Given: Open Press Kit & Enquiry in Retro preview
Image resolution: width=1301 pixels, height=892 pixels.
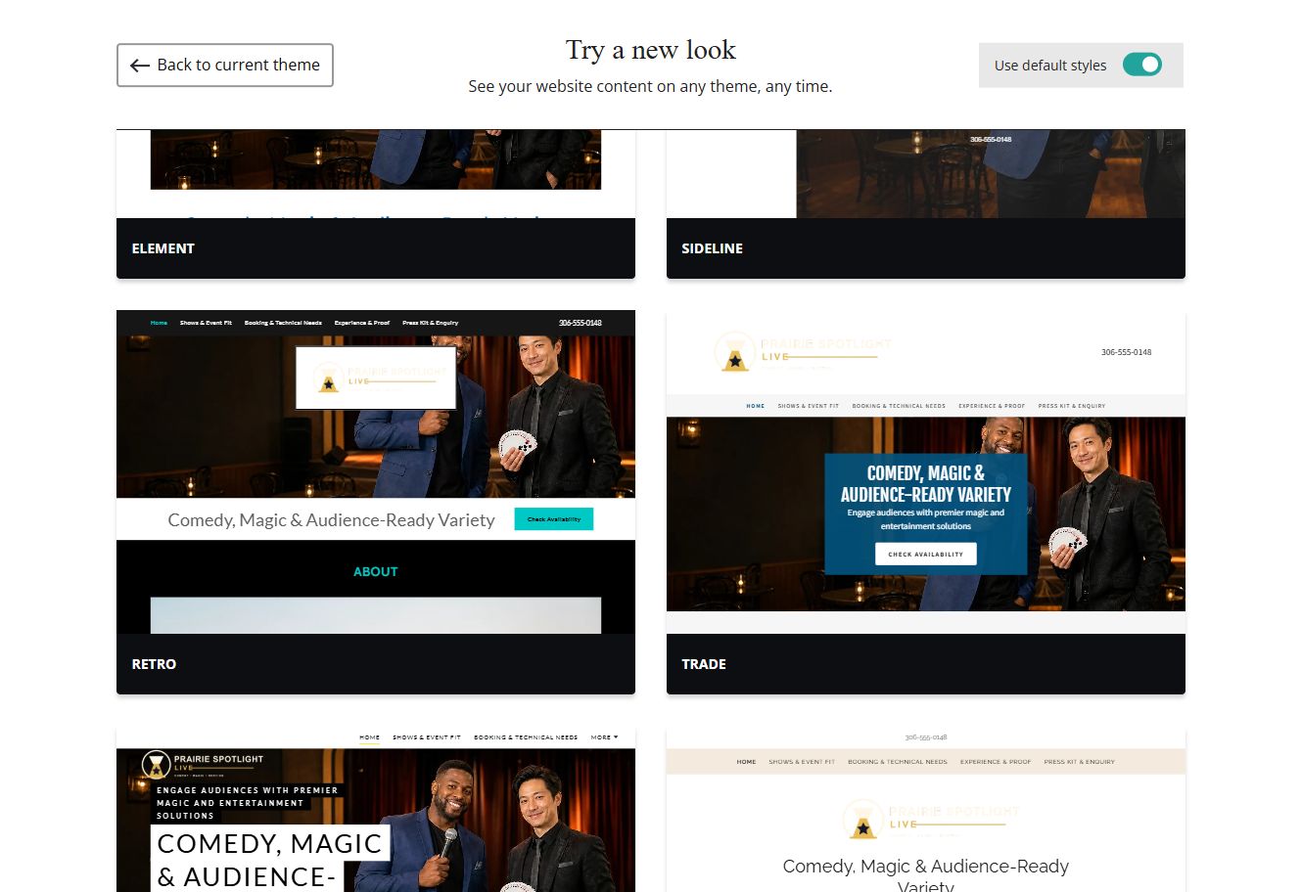Looking at the screenshot, I should pos(430,323).
